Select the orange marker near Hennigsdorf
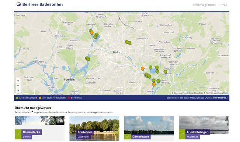The image size is (240, 142). point(92,33)
